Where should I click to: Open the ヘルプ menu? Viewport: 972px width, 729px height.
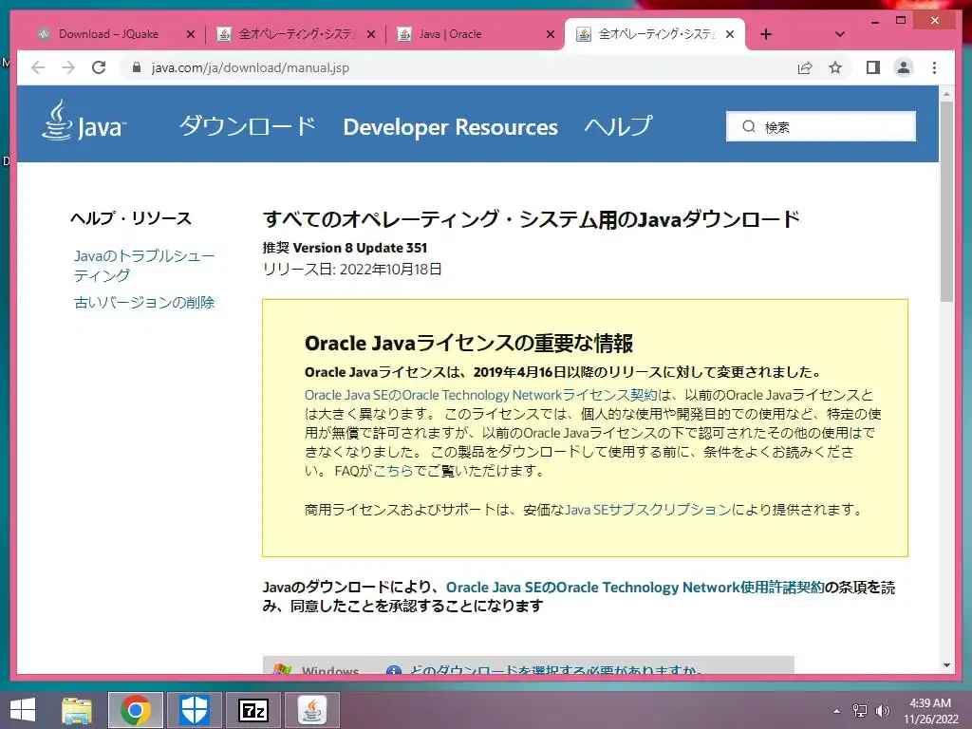[x=618, y=126]
